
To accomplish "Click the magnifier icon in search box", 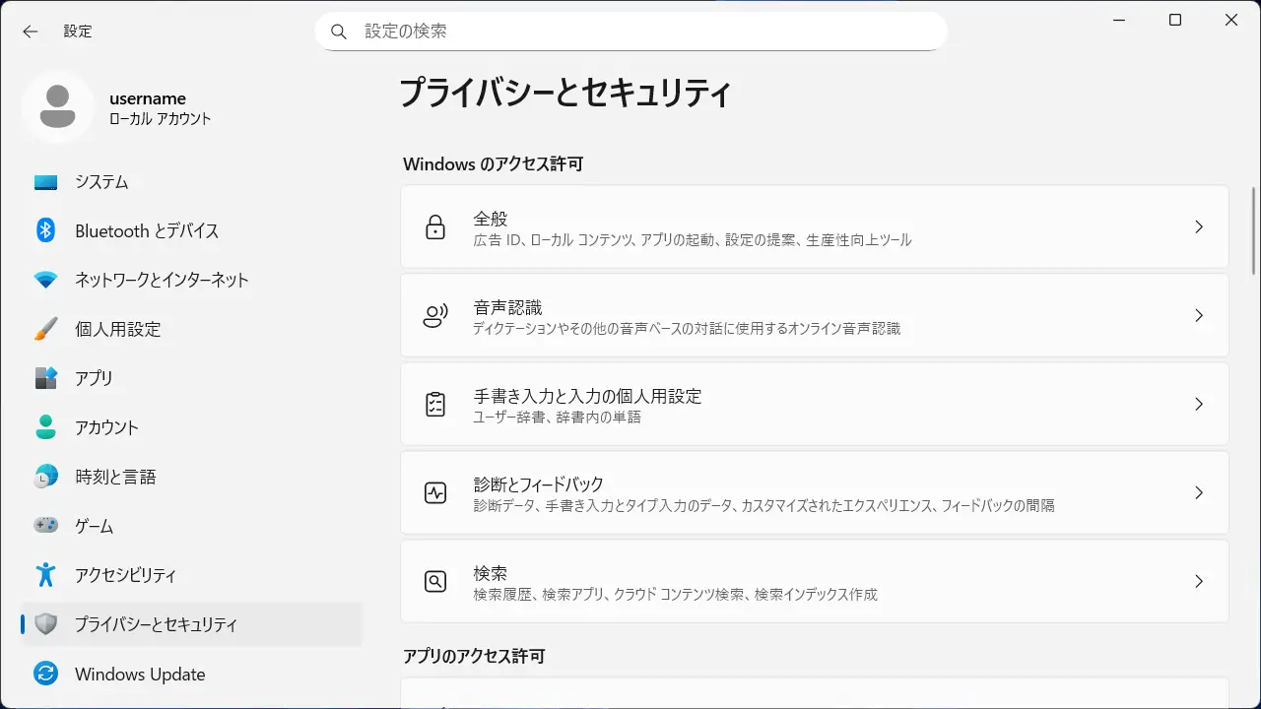I will point(339,32).
